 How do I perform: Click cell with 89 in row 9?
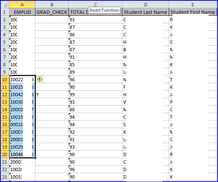(x=96, y=72)
